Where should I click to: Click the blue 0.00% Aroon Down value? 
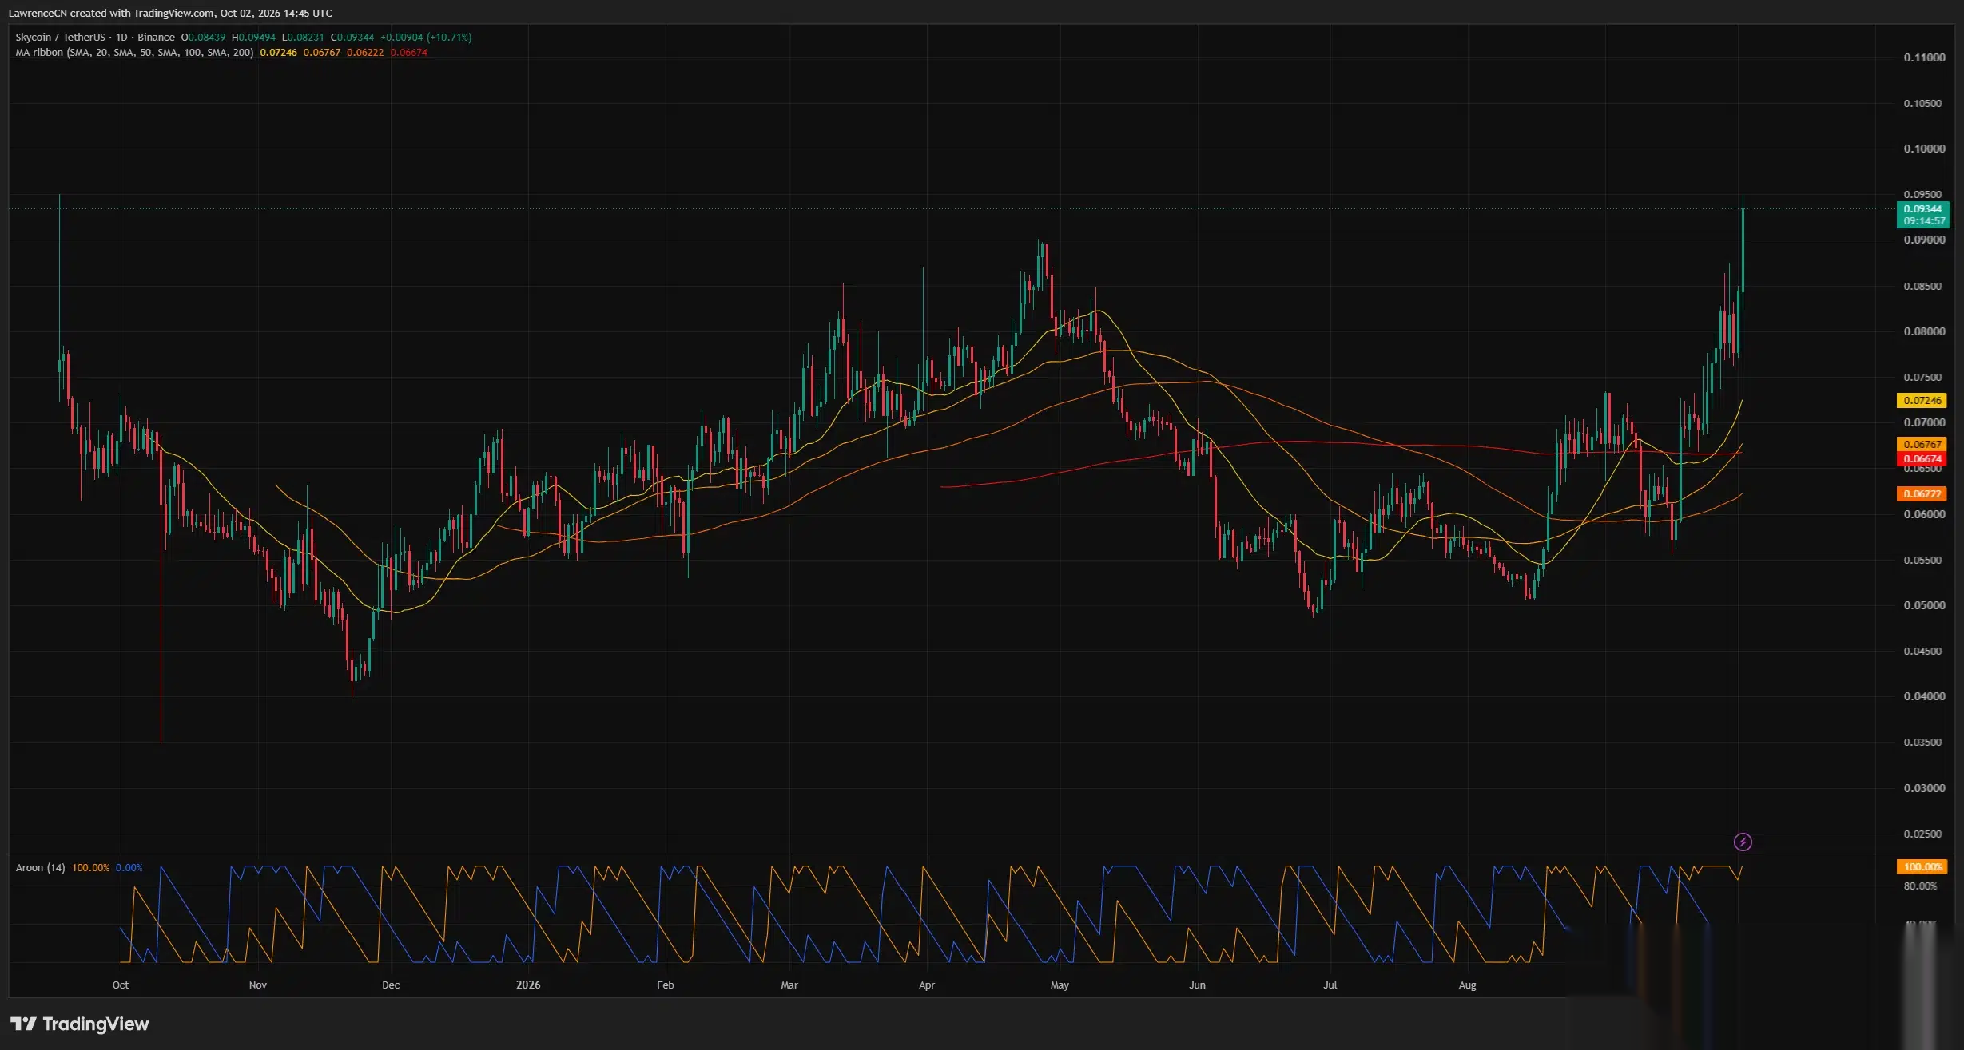tap(129, 867)
